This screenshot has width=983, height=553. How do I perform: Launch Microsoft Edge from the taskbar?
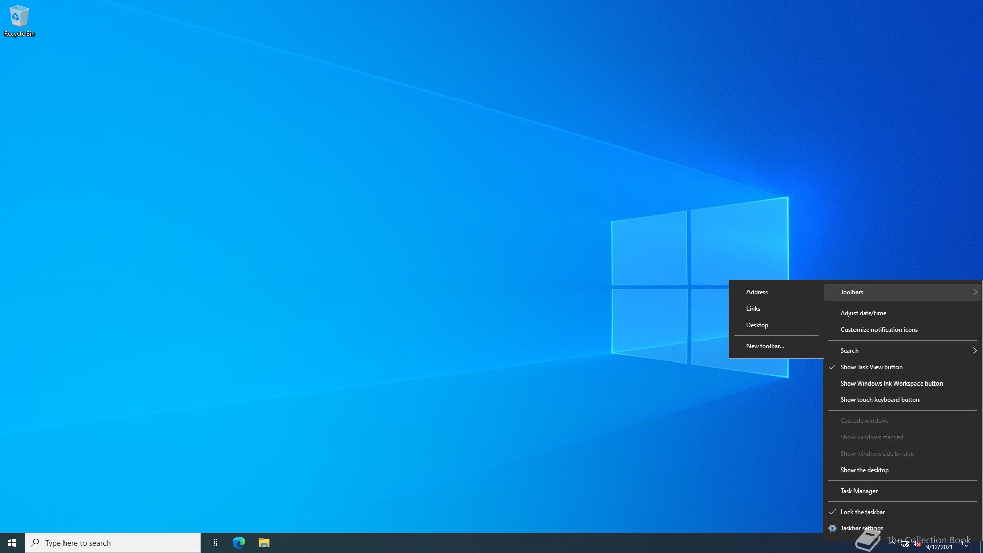[239, 543]
